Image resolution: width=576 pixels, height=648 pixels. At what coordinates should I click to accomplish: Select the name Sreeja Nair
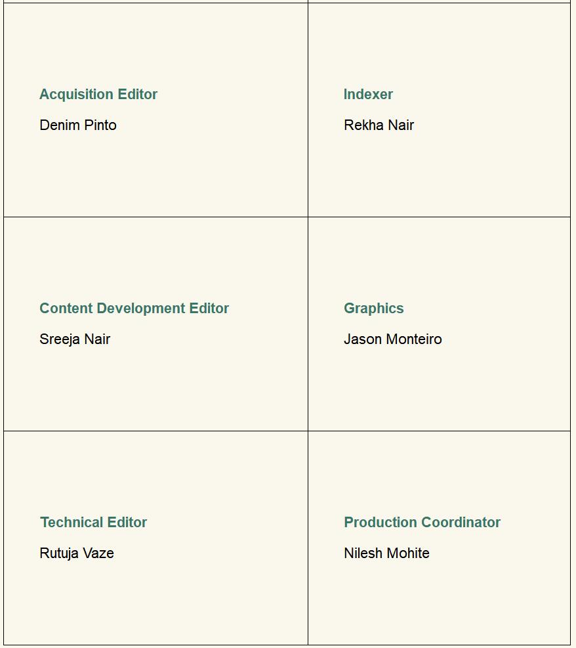tap(75, 339)
